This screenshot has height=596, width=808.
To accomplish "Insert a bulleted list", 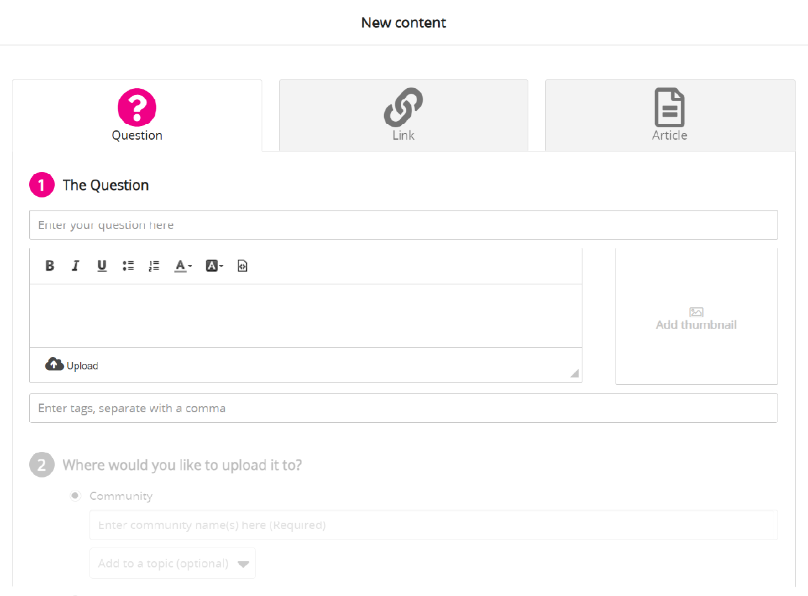I will pos(128,266).
